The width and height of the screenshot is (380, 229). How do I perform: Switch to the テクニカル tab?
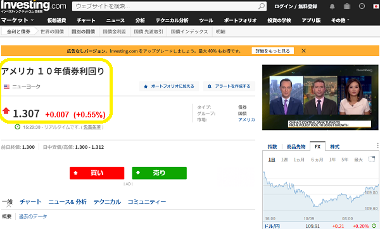(107, 201)
